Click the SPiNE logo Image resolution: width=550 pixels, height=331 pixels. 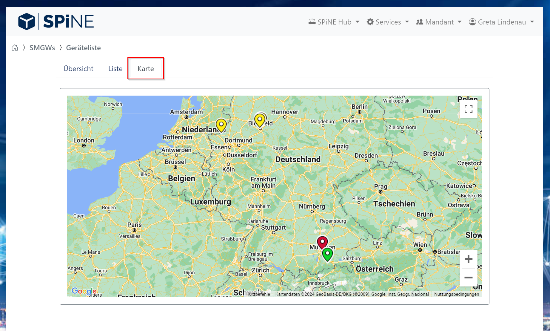[56, 22]
